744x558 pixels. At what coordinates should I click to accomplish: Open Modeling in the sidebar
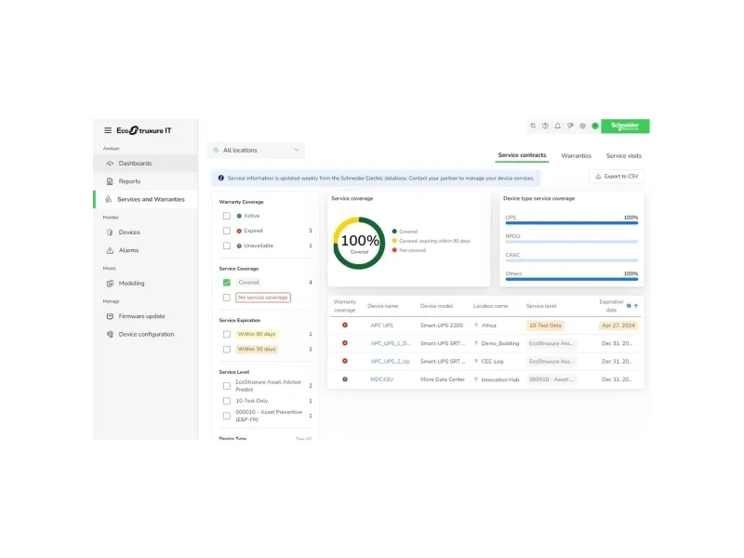[146, 284]
